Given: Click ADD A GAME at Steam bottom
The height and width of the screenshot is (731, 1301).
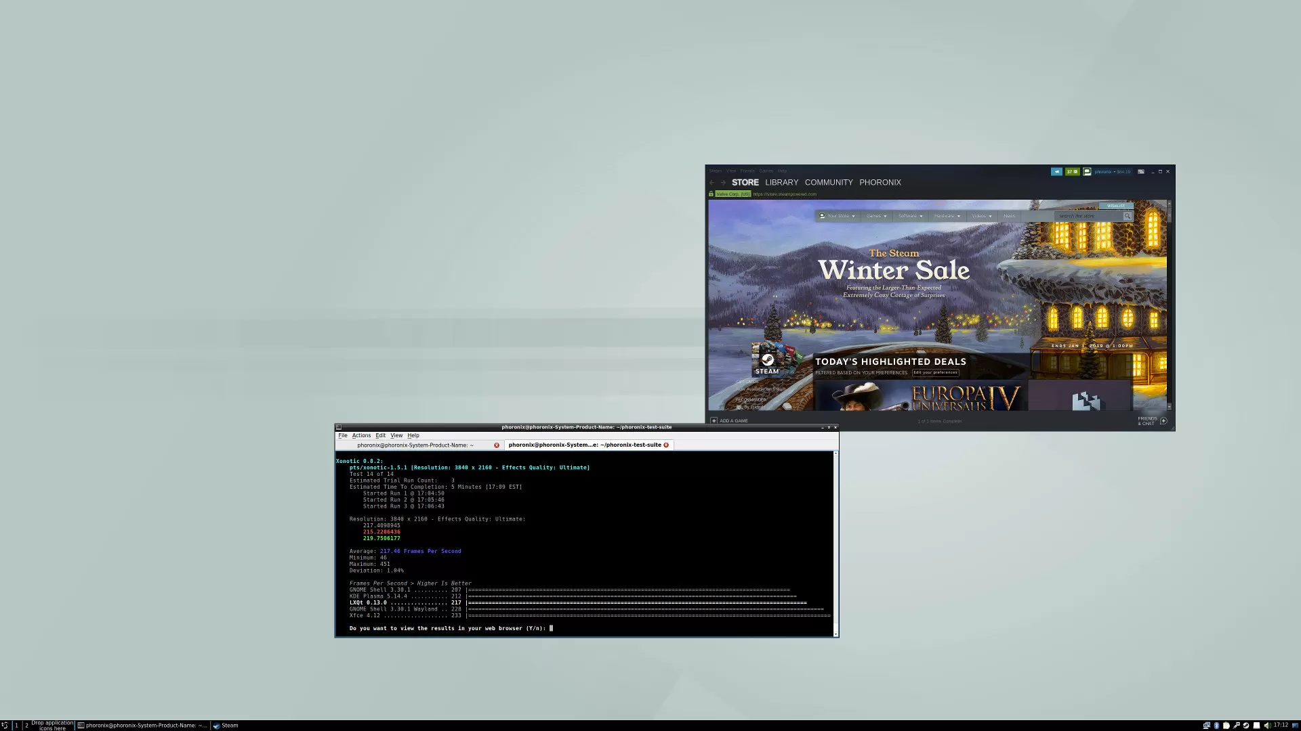Looking at the screenshot, I should click(x=734, y=421).
